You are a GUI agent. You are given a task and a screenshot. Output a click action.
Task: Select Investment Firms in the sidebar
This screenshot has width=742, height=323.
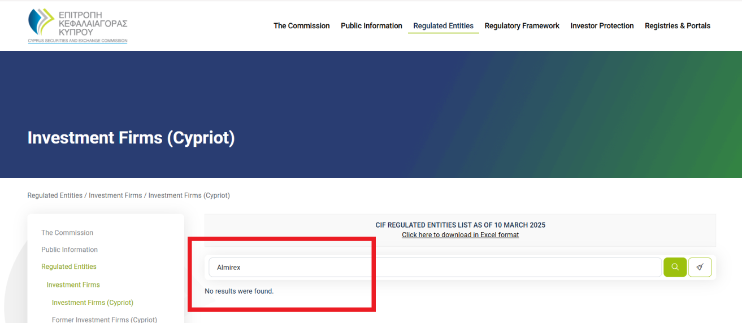tap(73, 285)
